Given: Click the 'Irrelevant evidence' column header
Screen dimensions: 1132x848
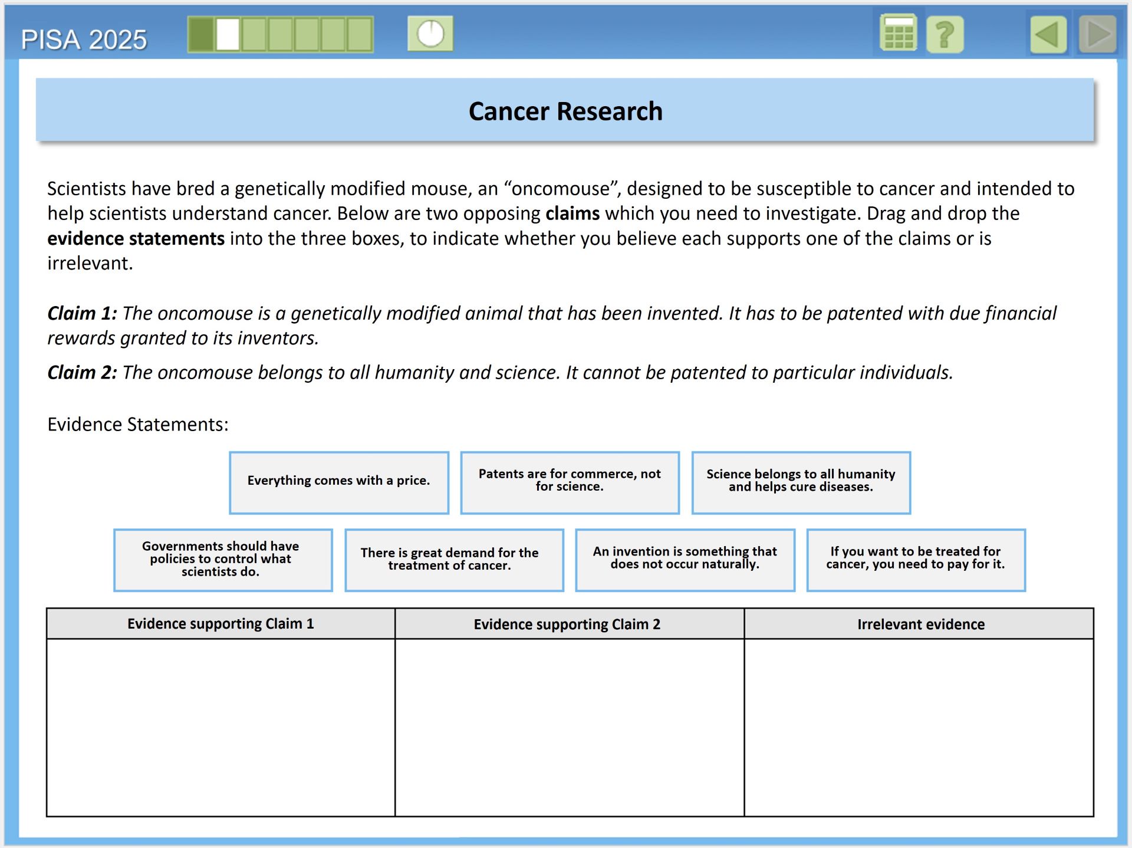Looking at the screenshot, I should 920,624.
